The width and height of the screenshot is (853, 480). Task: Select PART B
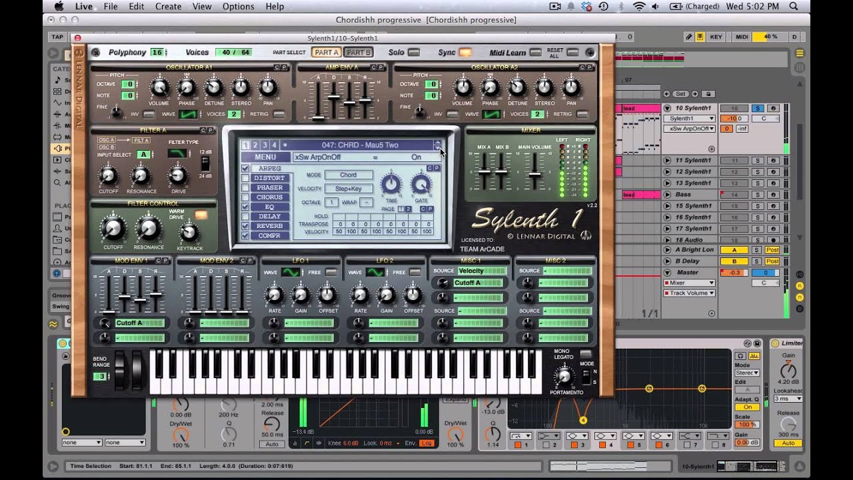point(359,53)
